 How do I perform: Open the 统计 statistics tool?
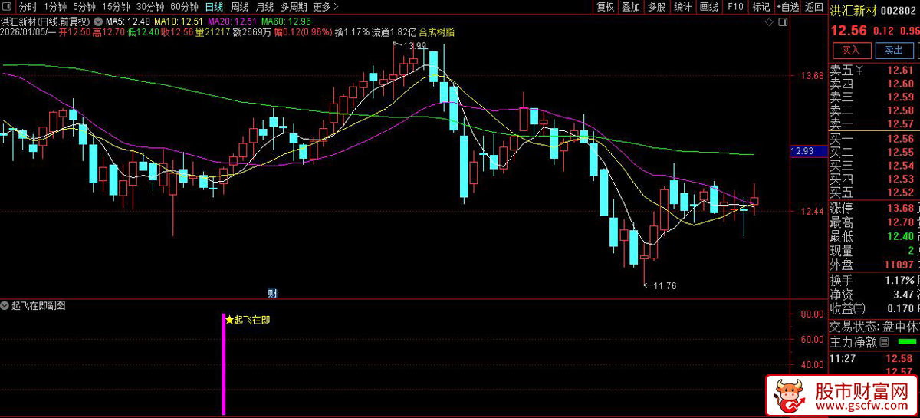point(682,6)
